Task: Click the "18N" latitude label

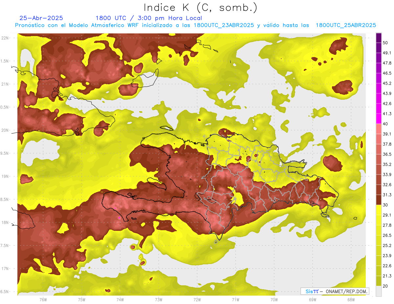Action: 5,222
